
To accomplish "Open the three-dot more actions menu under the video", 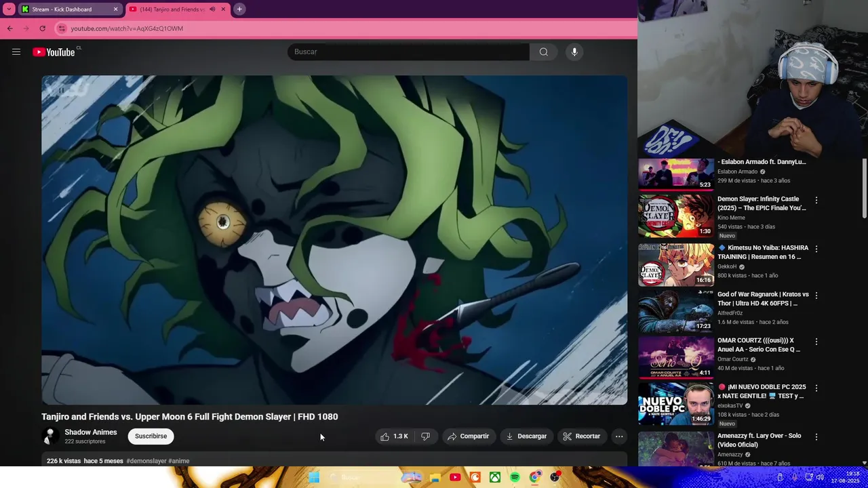I will click(x=619, y=436).
